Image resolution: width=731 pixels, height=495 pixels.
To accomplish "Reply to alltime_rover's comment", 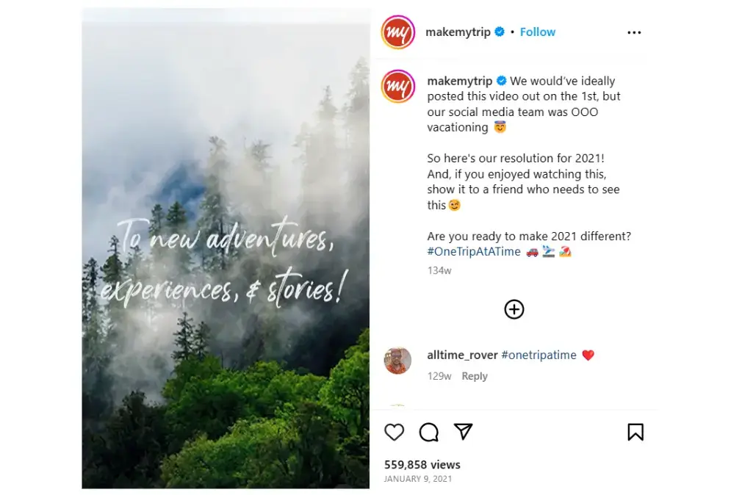I will tap(475, 375).
